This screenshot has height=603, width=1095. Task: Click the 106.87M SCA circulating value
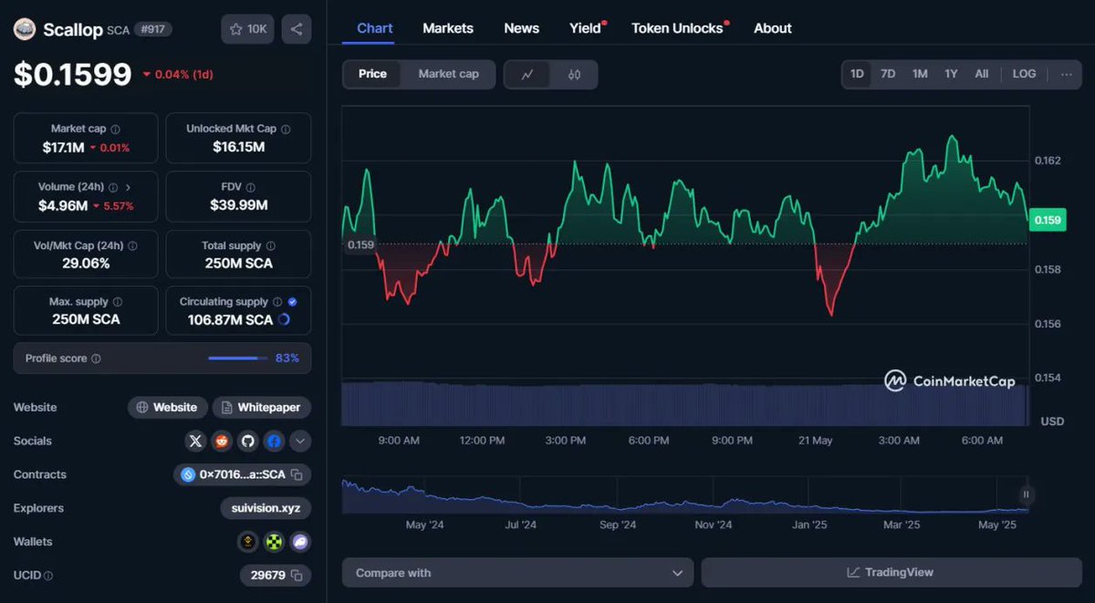(x=231, y=319)
